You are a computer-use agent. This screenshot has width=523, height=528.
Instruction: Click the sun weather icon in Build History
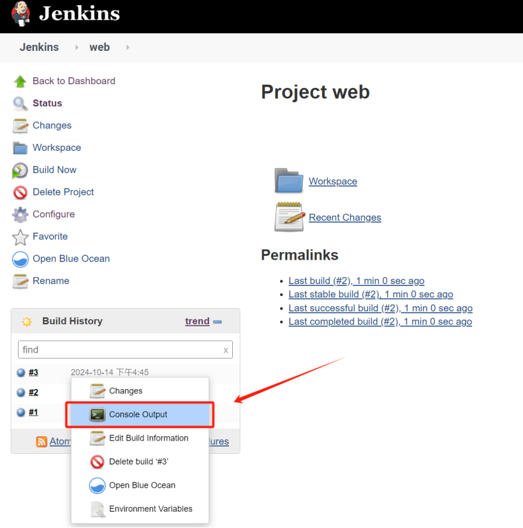pos(26,322)
